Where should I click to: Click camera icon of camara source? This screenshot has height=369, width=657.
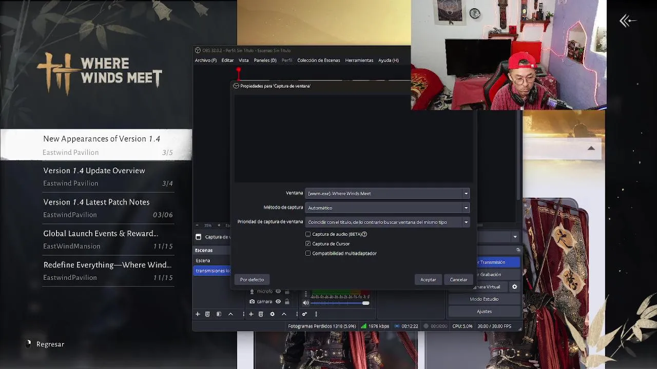pyautogui.click(x=252, y=302)
